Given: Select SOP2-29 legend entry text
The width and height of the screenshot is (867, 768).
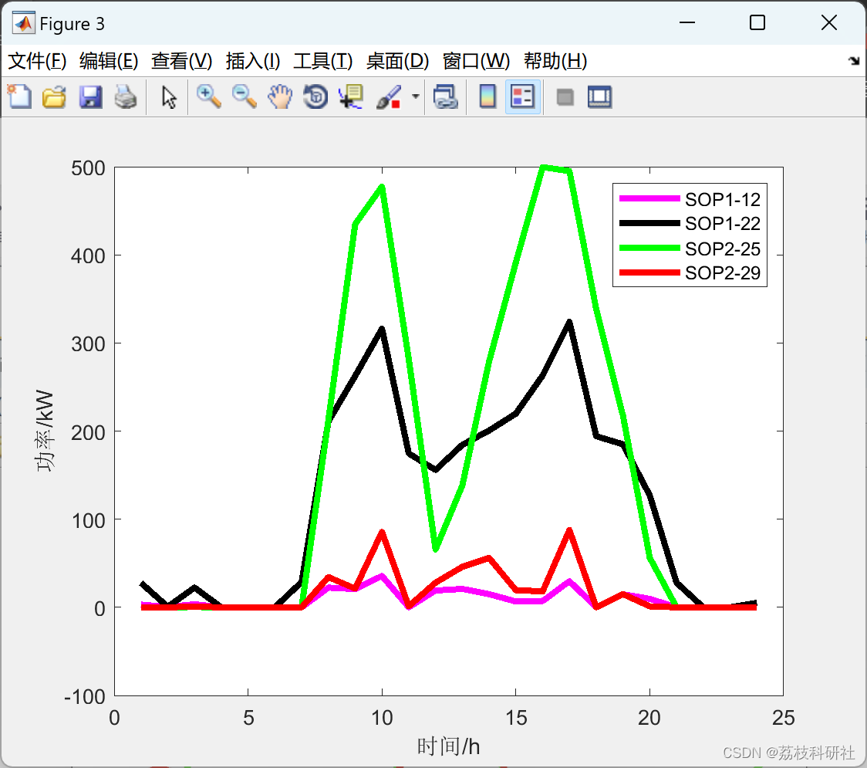Looking at the screenshot, I should (x=722, y=272).
